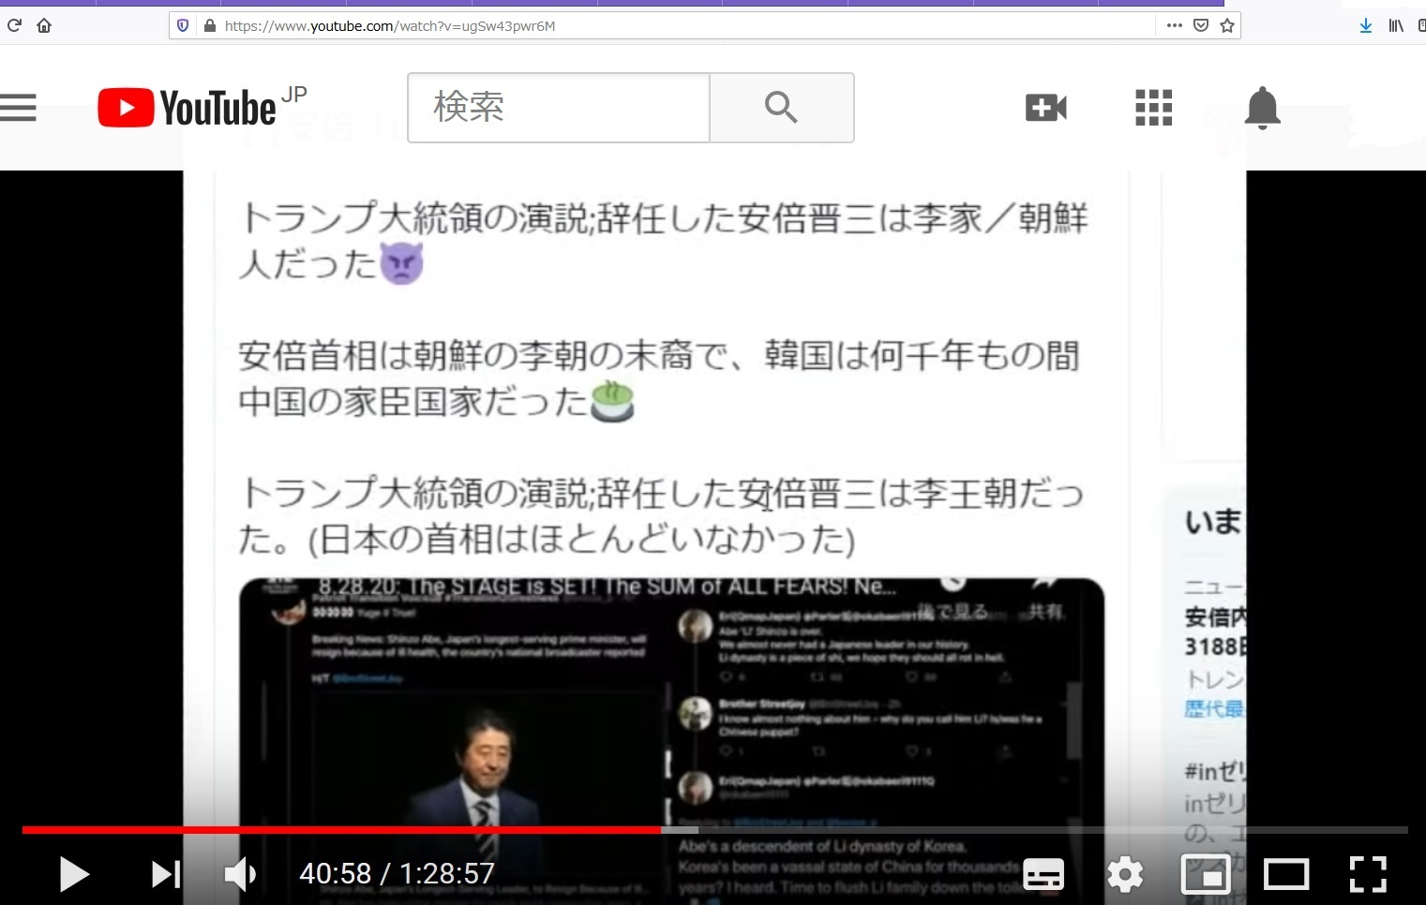Mute the video volume
Viewport: 1426px width, 905px height.
(x=240, y=874)
